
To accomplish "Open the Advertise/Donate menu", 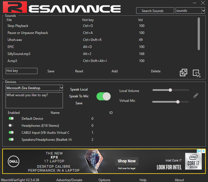I will 69,180.
